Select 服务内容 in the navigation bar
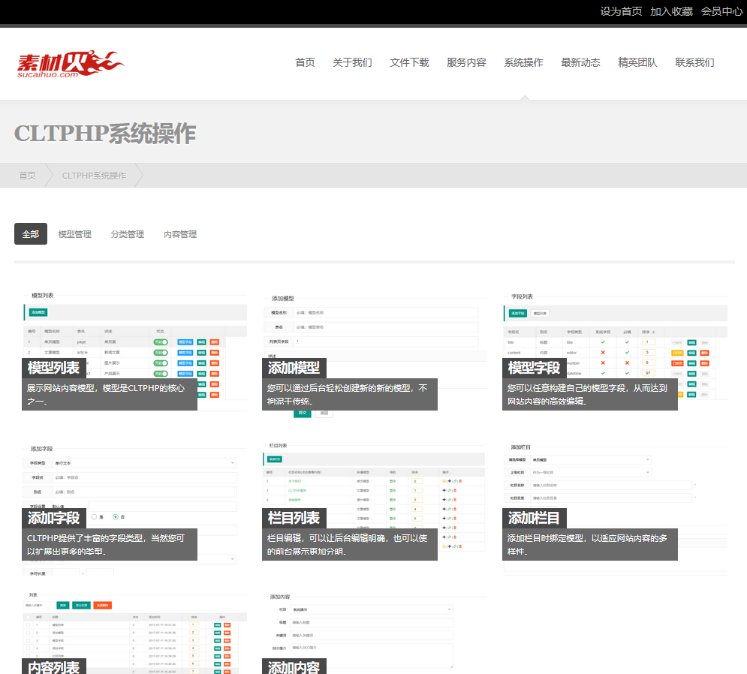Viewport: 747px width, 674px height. [466, 62]
